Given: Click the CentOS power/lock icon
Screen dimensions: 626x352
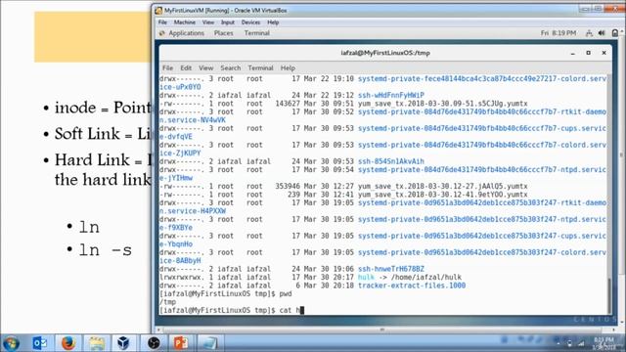Looking at the screenshot, I should coord(615,33).
